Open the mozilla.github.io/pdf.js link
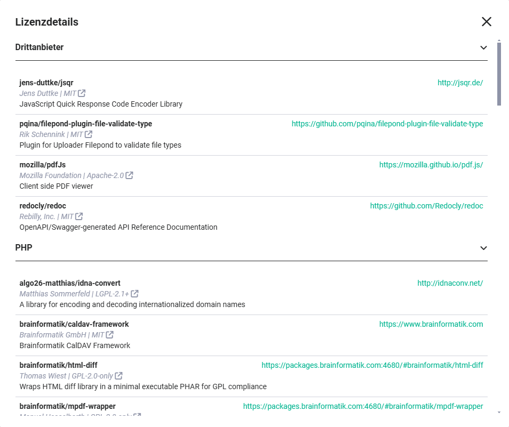This screenshot has height=427, width=509. [431, 165]
